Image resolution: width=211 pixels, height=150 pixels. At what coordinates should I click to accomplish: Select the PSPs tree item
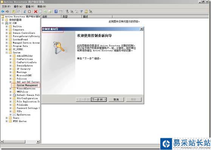(x=19, y=111)
